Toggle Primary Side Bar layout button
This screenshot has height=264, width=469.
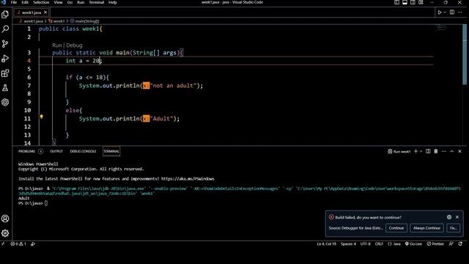(x=396, y=2)
